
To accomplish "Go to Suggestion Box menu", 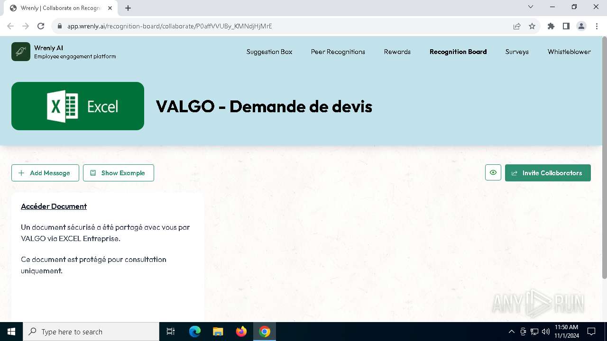I will click(x=269, y=52).
